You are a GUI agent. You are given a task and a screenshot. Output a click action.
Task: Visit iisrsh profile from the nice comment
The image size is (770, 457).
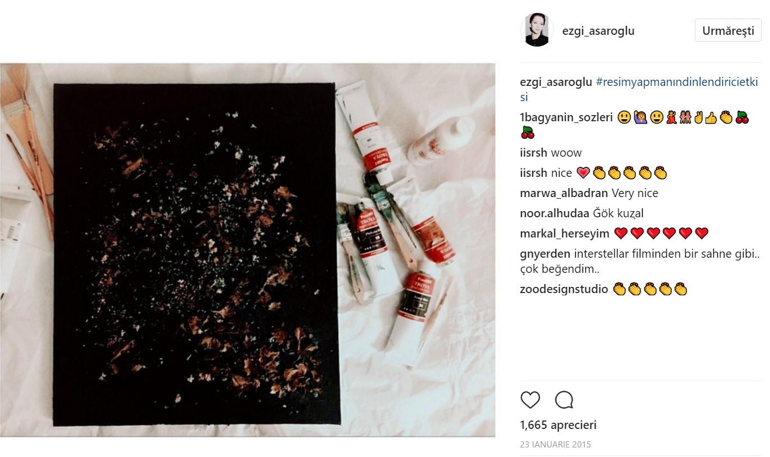(x=534, y=173)
